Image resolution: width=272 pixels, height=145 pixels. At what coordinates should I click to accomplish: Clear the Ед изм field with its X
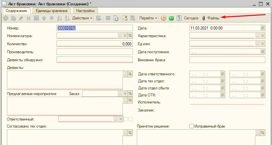click(x=263, y=44)
